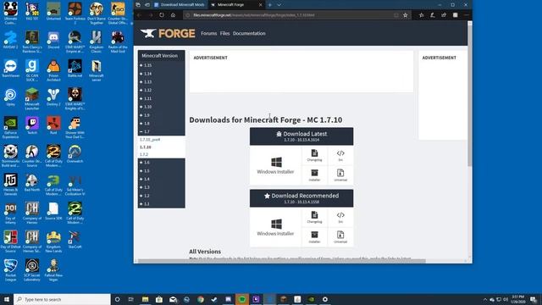
Task: Open the Overwatch desktop icon
Action: [x=75, y=154]
